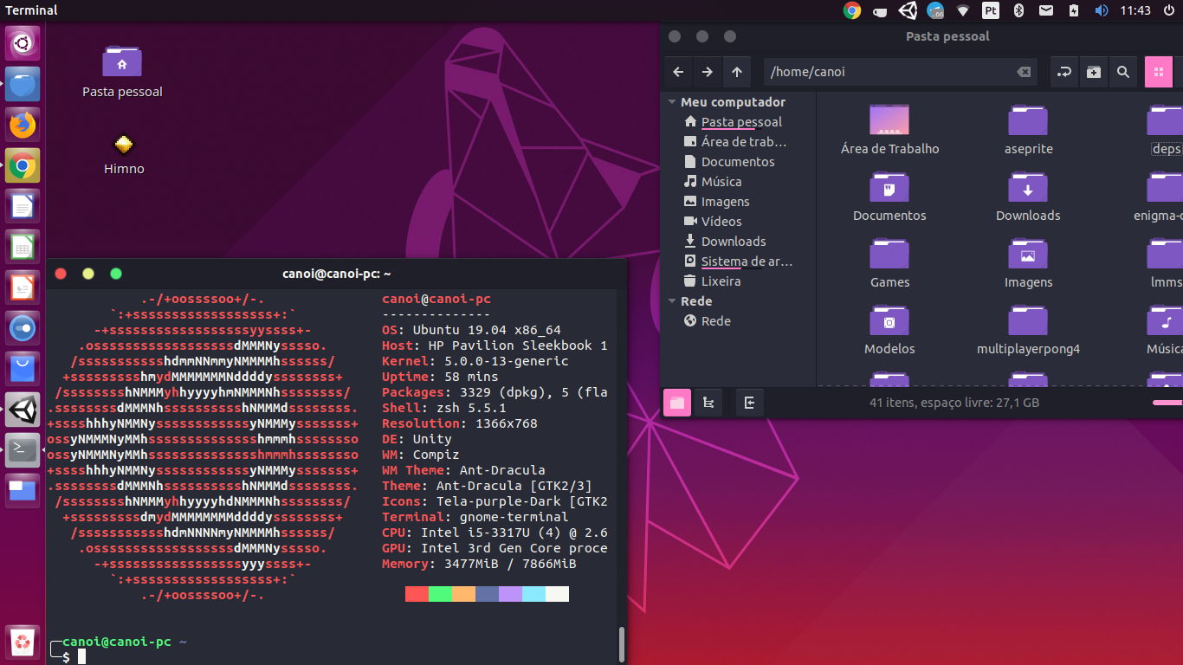The image size is (1183, 665).
Task: Select Documentos in the sidebar
Action: click(738, 162)
